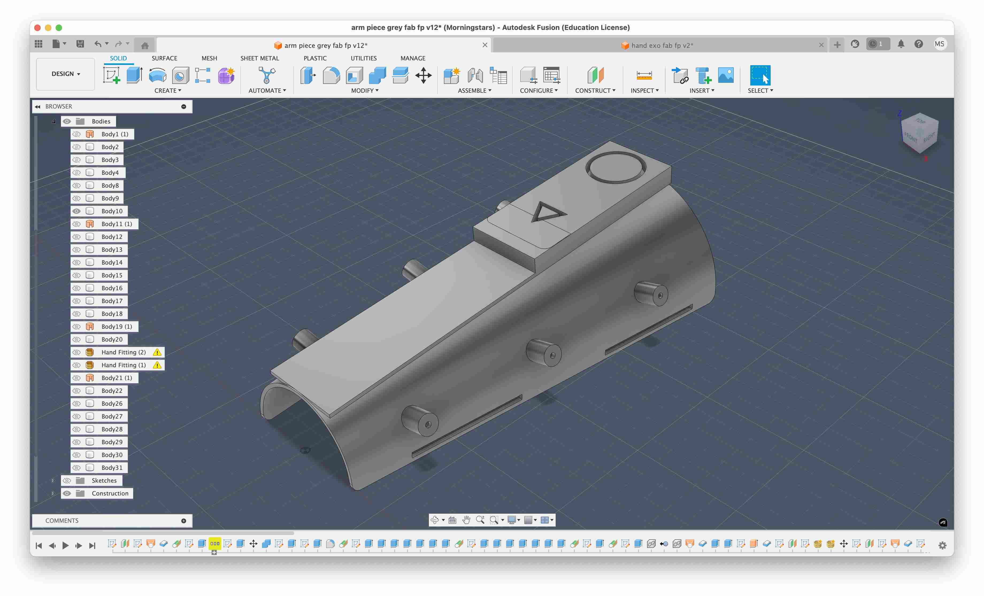Viewport: 984px width, 596px height.
Task: Click the Move/Copy arrows icon in Modify
Action: coord(423,75)
